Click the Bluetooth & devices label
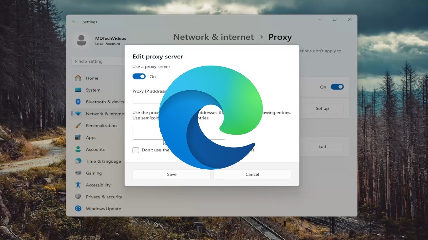The image size is (428, 240). 105,102
